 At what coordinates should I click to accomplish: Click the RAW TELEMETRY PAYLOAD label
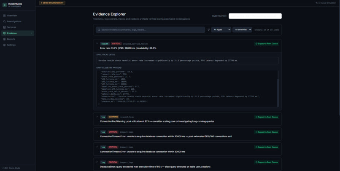(109, 68)
